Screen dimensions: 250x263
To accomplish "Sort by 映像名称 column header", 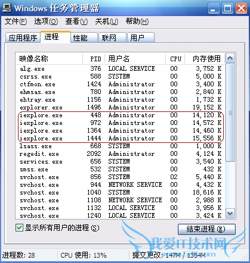I will [49, 59].
